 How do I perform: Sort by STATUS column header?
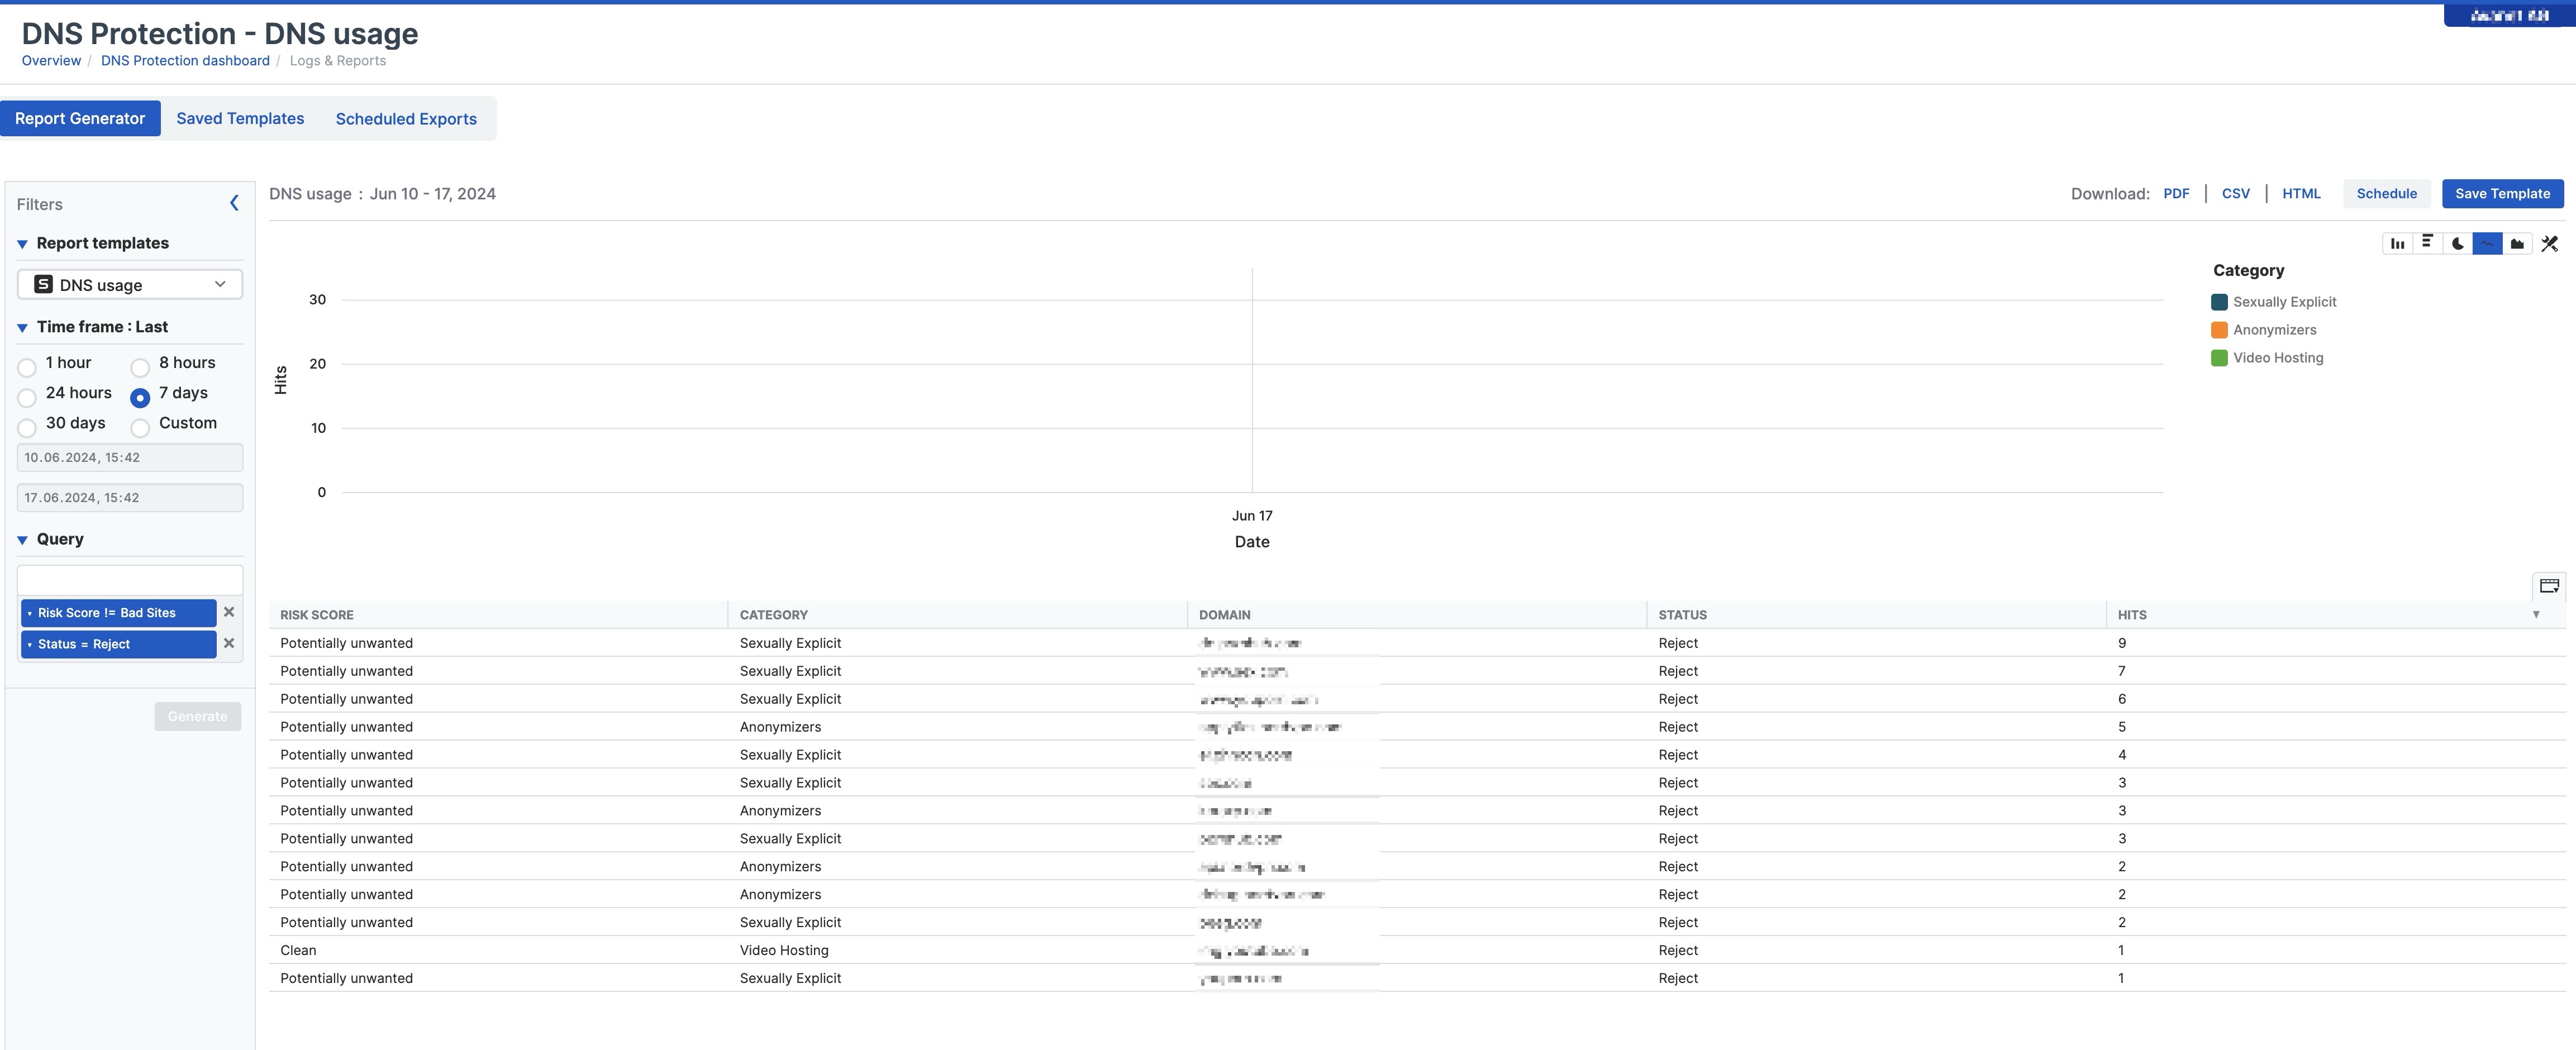click(1682, 615)
